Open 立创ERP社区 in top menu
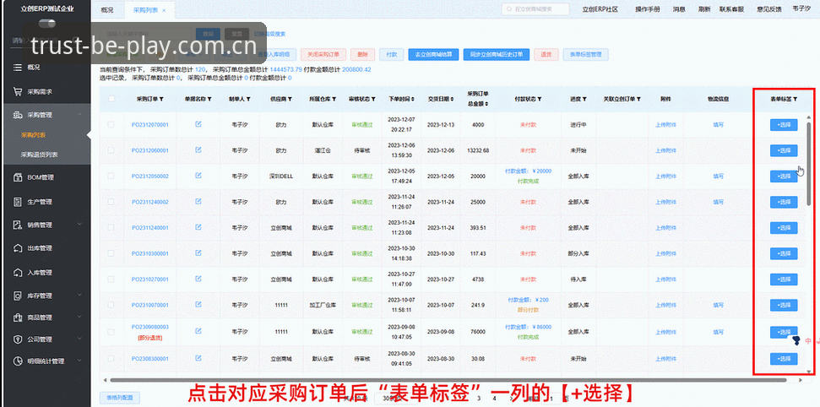The height and width of the screenshot is (407, 820). 600,9
